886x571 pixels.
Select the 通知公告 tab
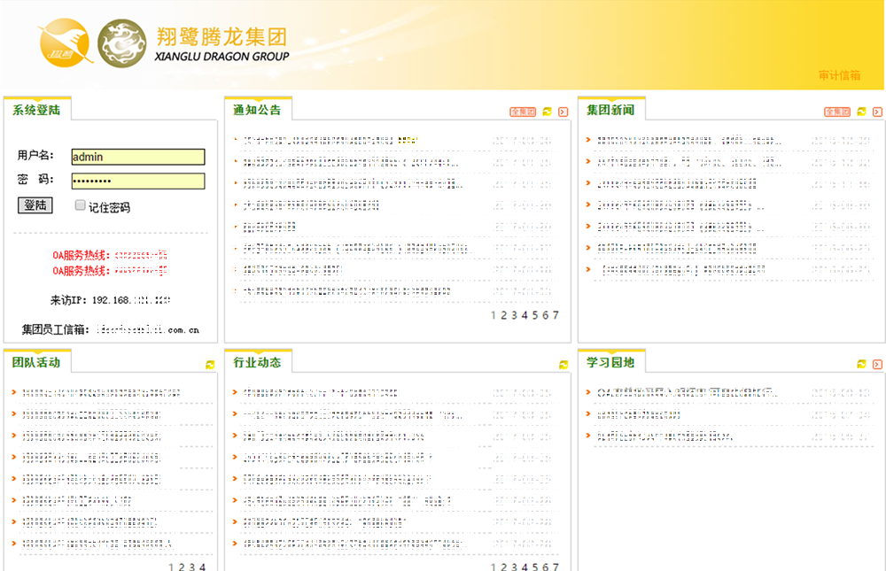pos(257,110)
